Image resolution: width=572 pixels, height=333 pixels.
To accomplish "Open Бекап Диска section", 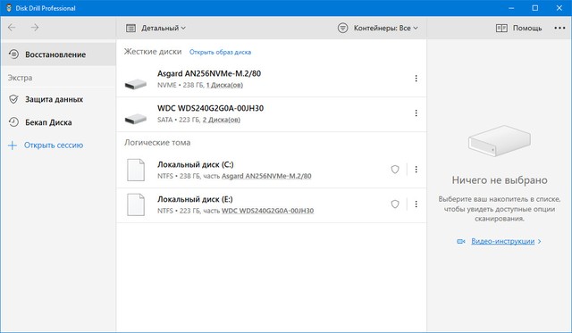I will [58, 122].
